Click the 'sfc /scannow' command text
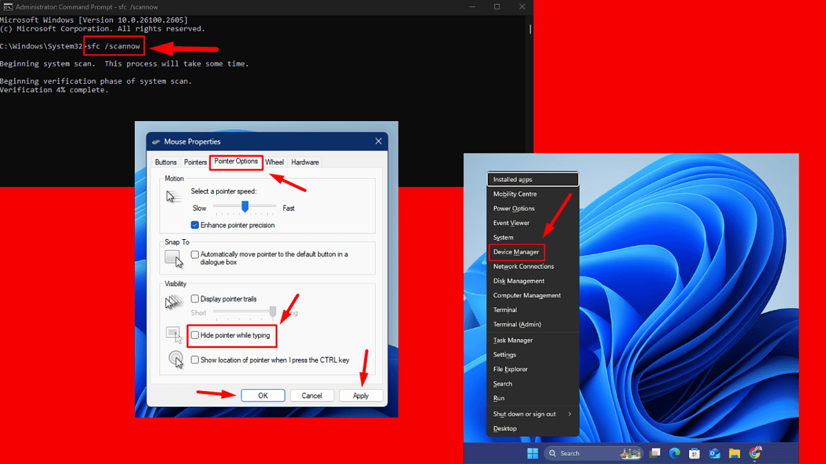The height and width of the screenshot is (464, 826). tap(114, 47)
